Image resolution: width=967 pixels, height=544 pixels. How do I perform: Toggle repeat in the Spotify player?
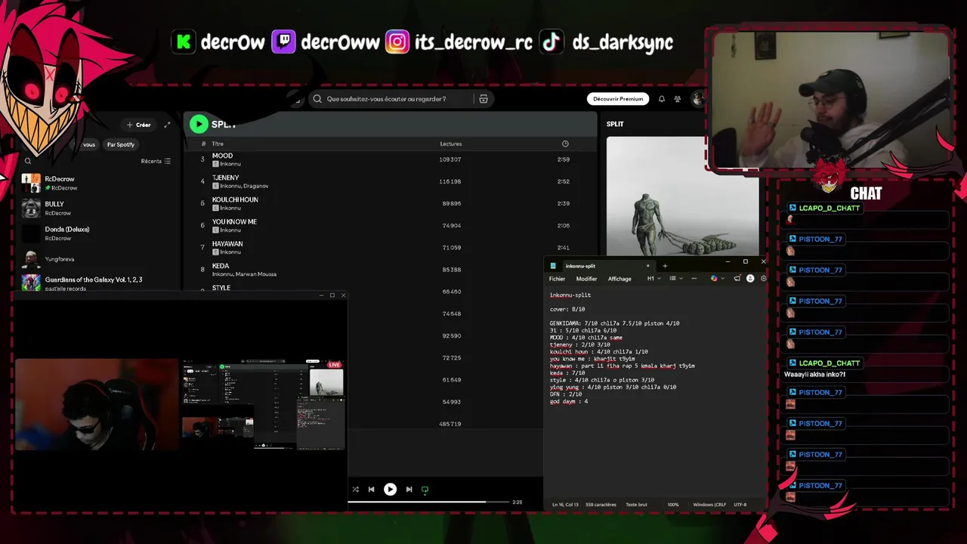[425, 490]
